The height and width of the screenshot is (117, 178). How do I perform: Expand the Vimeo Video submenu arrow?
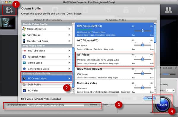pos(69,63)
